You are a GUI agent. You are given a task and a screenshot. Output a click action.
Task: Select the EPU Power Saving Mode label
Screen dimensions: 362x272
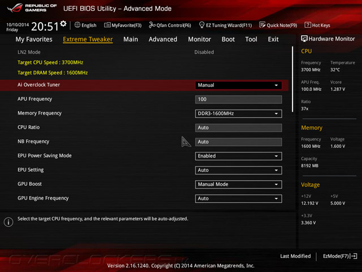[45, 156]
